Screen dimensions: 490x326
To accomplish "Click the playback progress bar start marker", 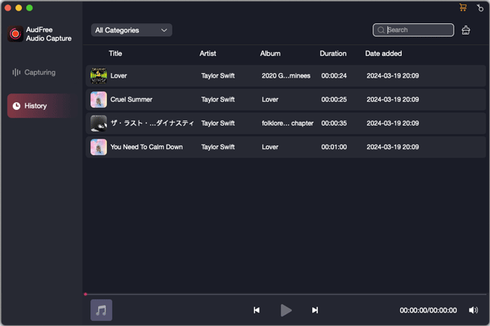I will (x=85, y=294).
